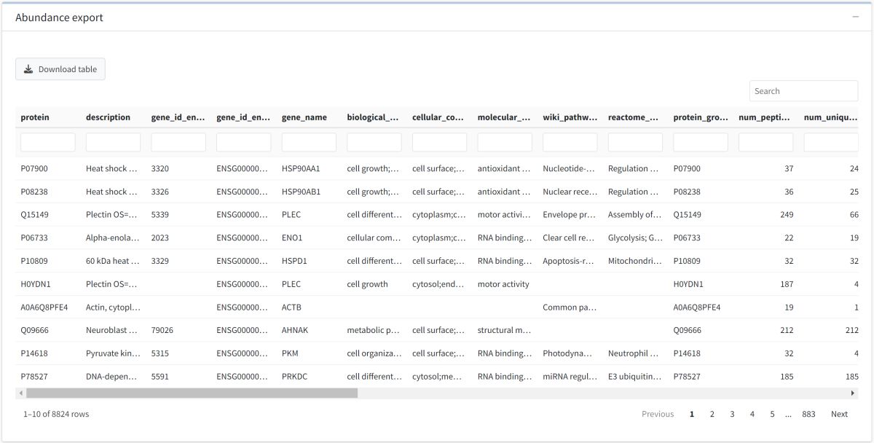Click the gene_name column filter field

[x=309, y=142]
